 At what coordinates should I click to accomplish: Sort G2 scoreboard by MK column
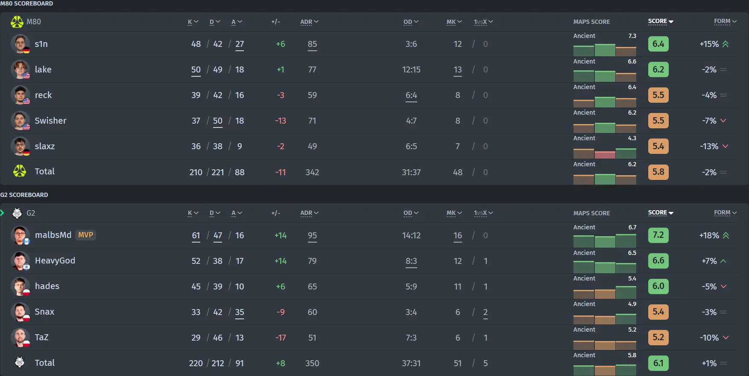coord(454,213)
